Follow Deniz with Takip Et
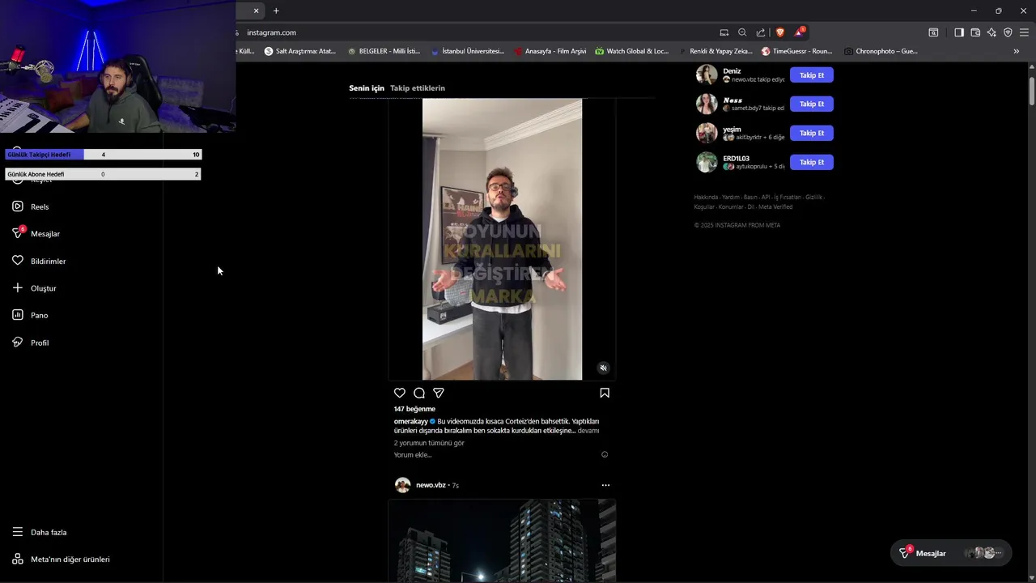The image size is (1036, 583). point(812,75)
